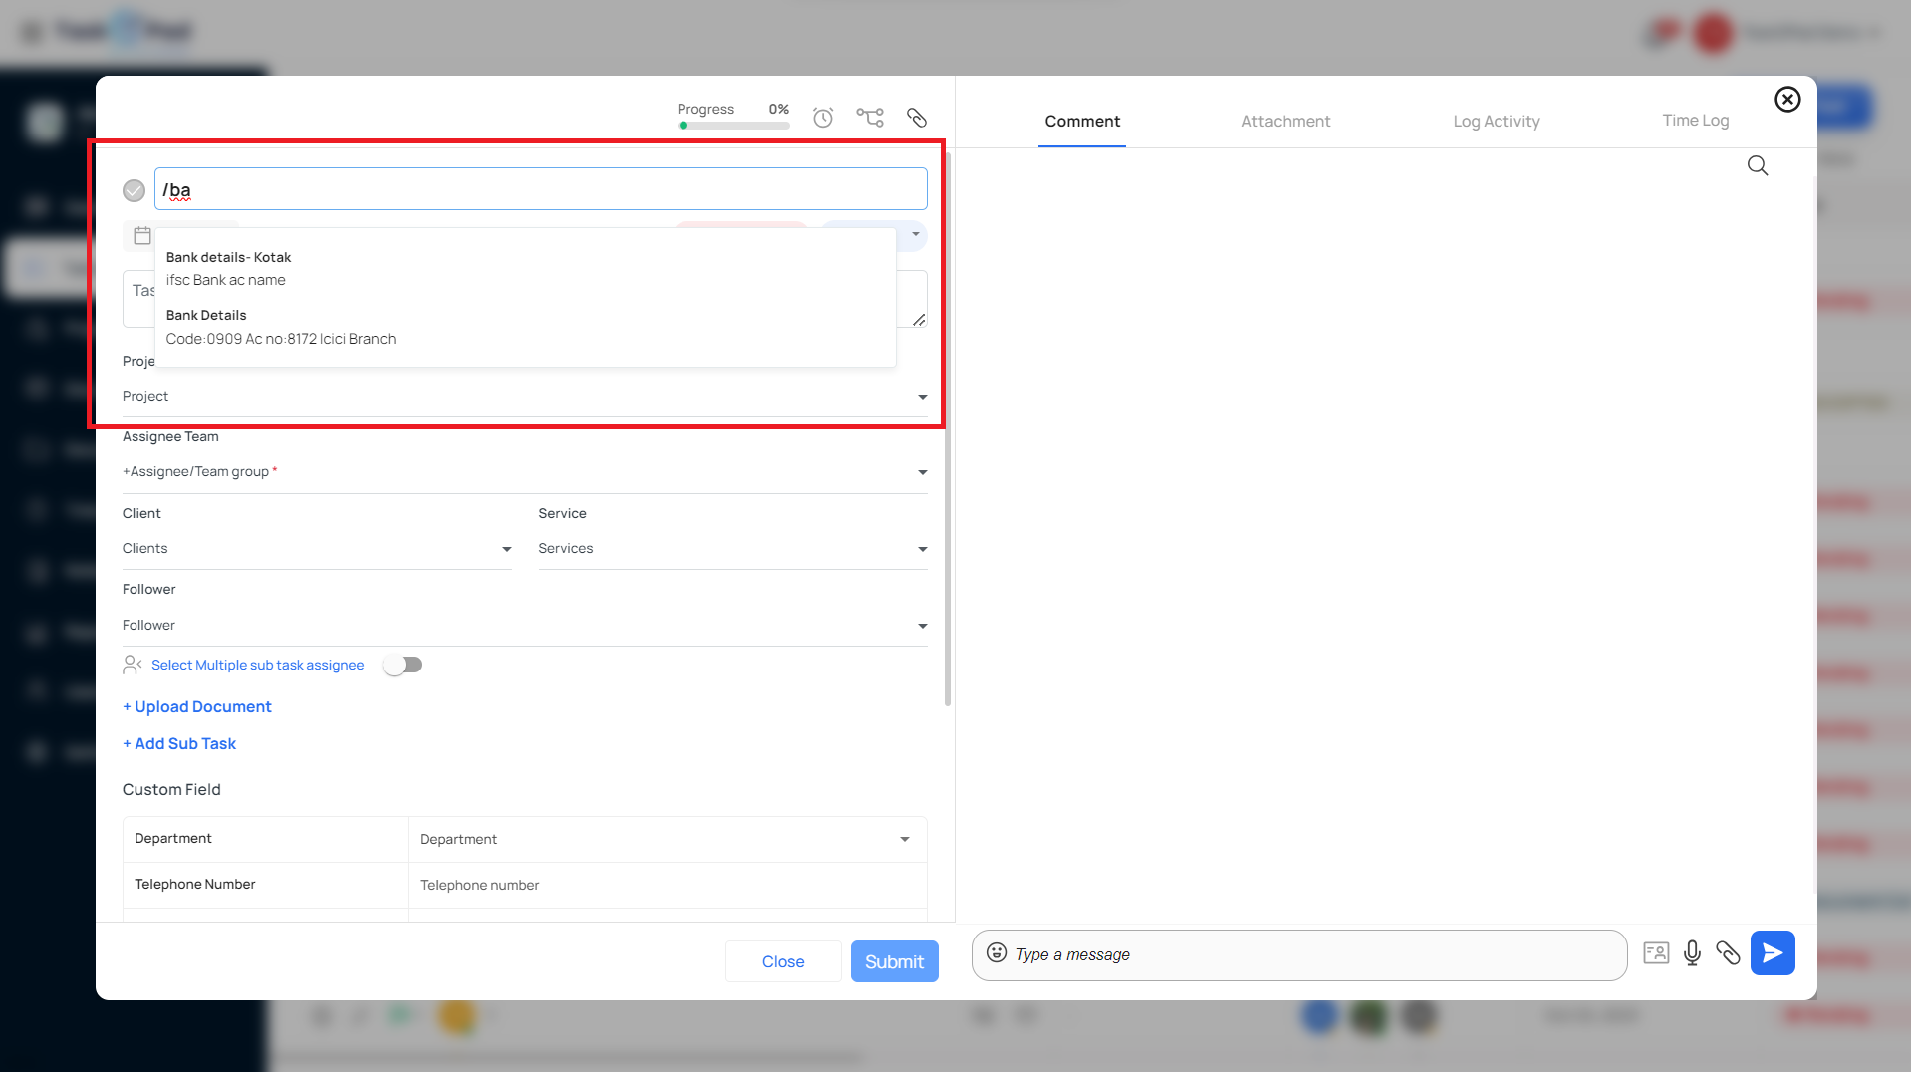Click the paperclip icon beside progress bar
The height and width of the screenshot is (1072, 1911).
pos(916,118)
